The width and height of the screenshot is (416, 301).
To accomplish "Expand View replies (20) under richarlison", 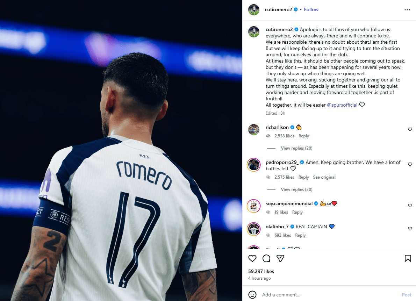I will click(x=296, y=148).
